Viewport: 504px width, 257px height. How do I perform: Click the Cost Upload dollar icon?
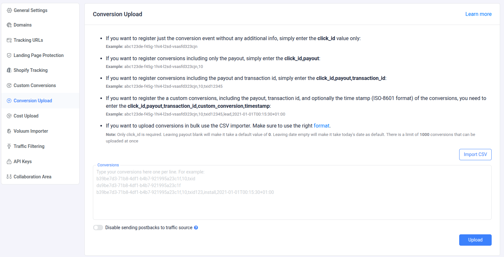9,116
